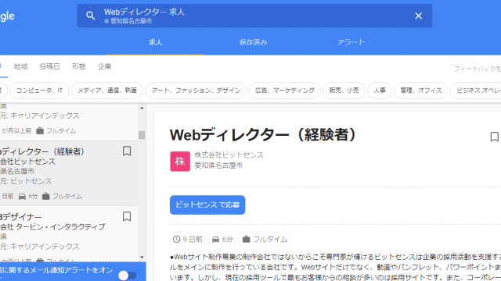Viewport: 501px width, 281px height.
Task: Select the 企業 filter tab
Action: [x=104, y=66]
